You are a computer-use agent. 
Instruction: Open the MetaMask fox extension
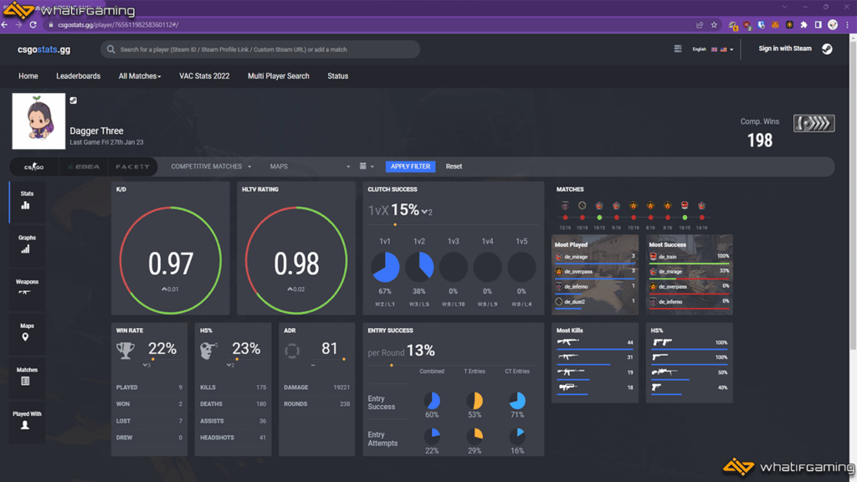pyautogui.click(x=775, y=24)
